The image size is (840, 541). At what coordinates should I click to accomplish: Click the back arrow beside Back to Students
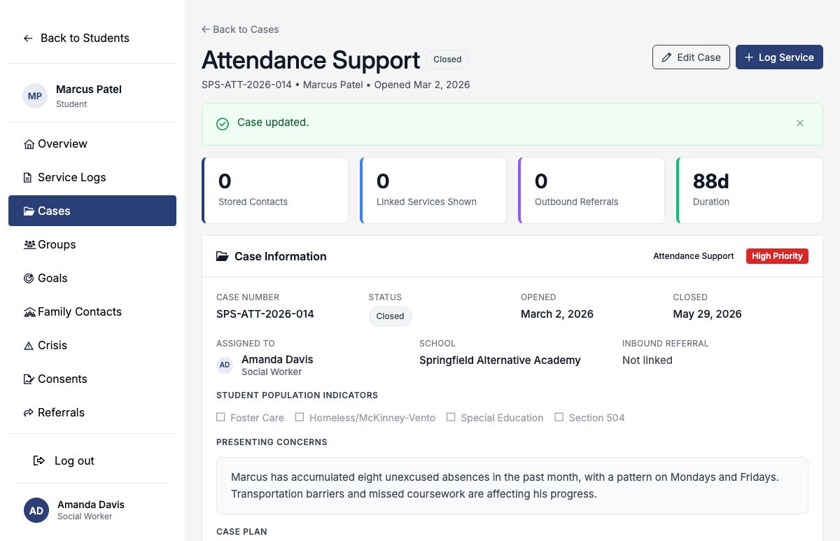[x=28, y=38]
